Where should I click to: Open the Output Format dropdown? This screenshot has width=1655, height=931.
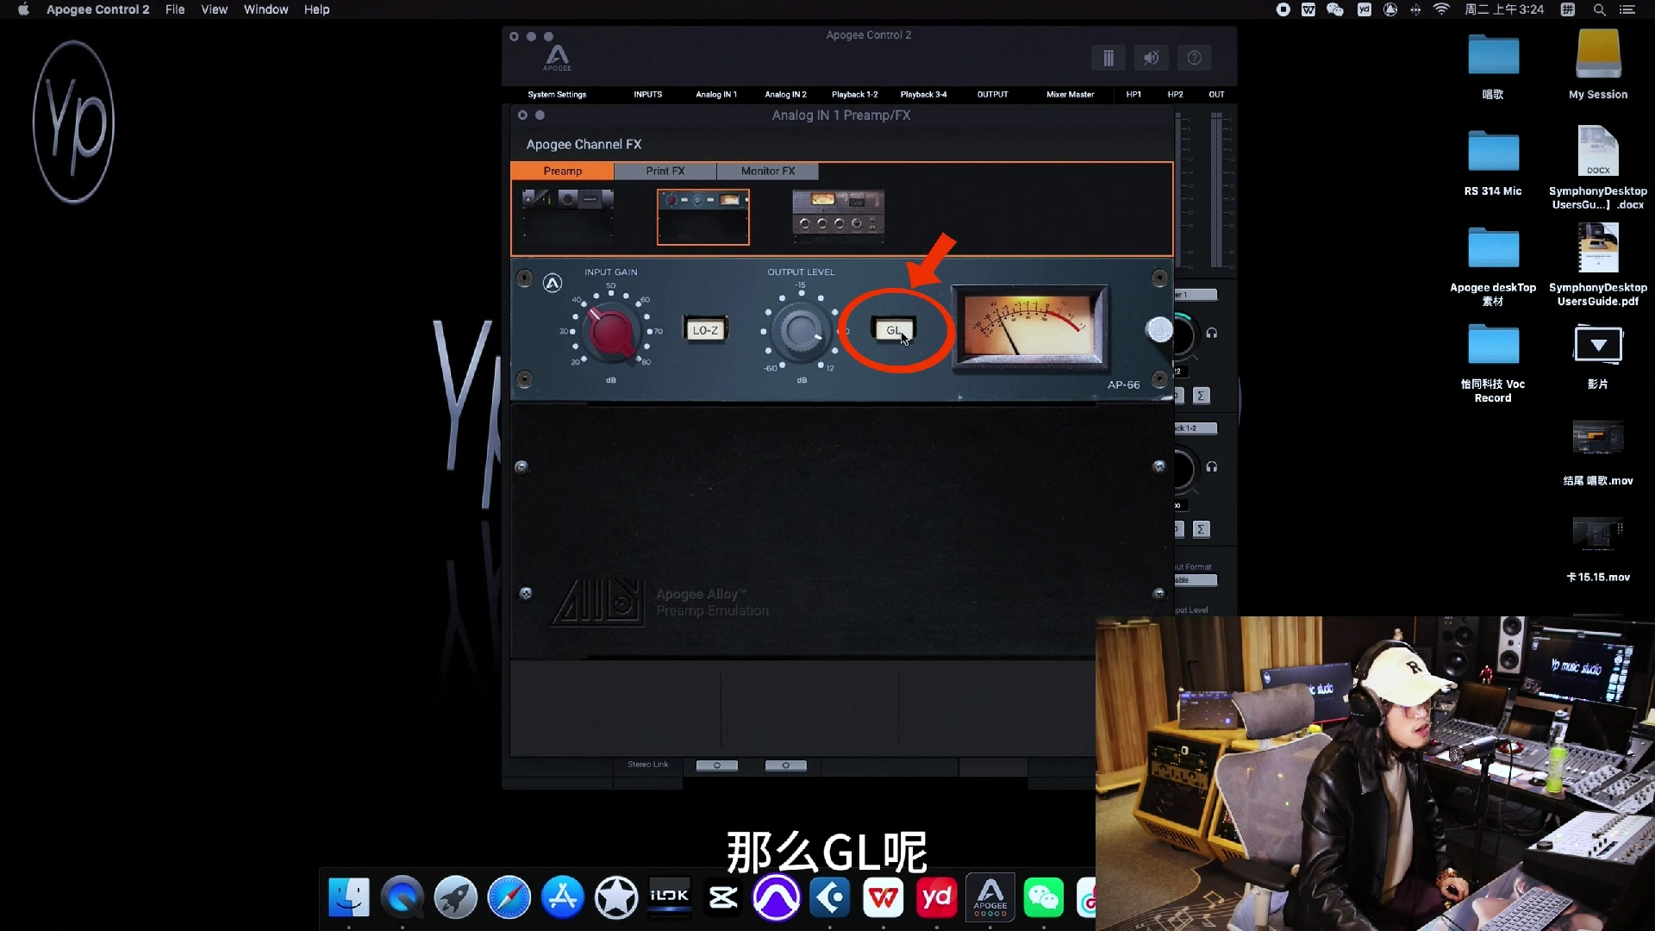pos(1196,579)
